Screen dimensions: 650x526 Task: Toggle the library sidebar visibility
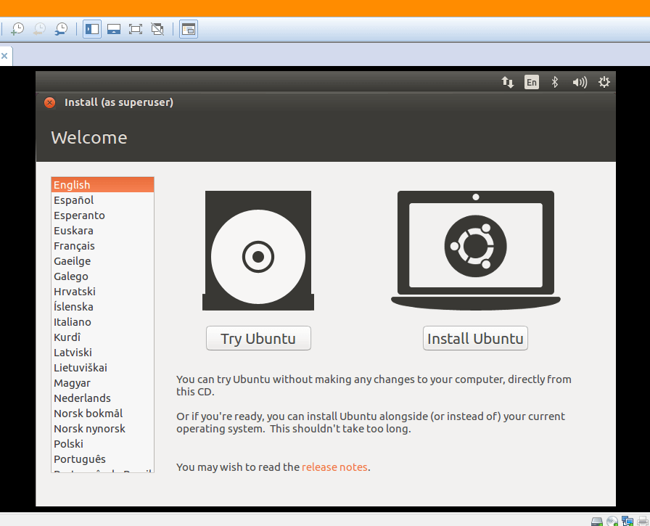pyautogui.click(x=91, y=29)
